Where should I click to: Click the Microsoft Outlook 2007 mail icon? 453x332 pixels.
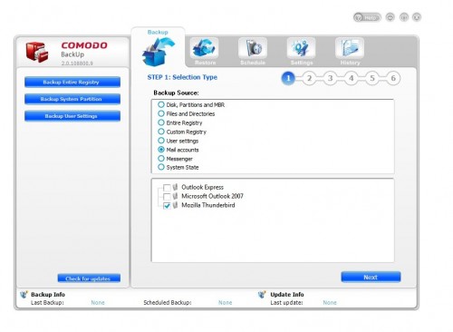[175, 196]
